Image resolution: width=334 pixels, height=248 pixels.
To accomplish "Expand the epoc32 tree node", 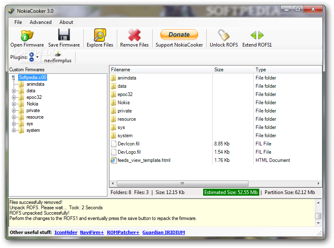I will [x=14, y=97].
